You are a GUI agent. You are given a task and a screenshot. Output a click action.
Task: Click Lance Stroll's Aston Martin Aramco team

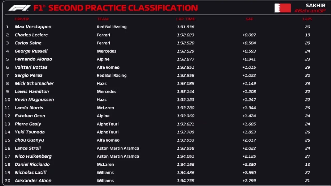point(118,148)
